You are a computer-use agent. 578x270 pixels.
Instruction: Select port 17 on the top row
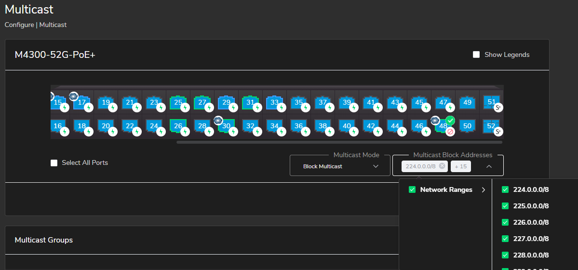point(81,103)
